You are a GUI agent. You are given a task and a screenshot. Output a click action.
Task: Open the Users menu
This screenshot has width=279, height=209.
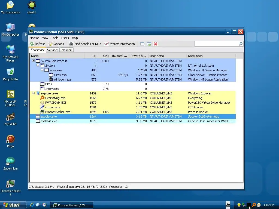coord(65,38)
